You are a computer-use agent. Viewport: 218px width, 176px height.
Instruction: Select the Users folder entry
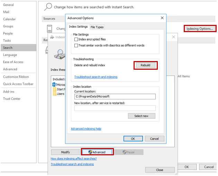pos(59,94)
